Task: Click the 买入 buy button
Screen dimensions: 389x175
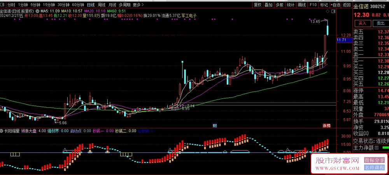Action: (x=362, y=23)
